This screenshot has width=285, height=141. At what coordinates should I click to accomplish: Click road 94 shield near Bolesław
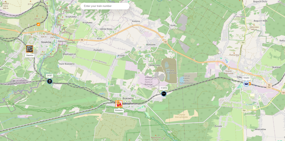point(165,42)
